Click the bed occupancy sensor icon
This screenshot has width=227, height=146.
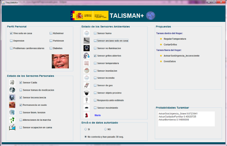(12, 128)
